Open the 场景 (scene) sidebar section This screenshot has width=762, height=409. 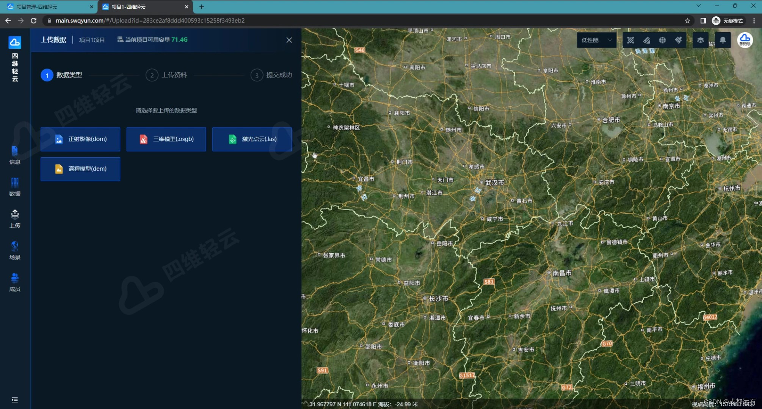point(15,251)
